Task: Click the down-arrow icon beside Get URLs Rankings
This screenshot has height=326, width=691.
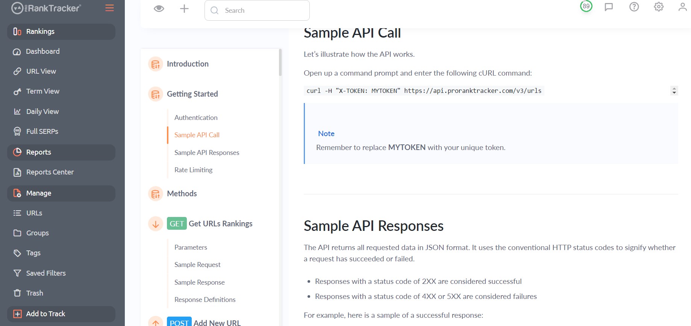Action: point(156,224)
